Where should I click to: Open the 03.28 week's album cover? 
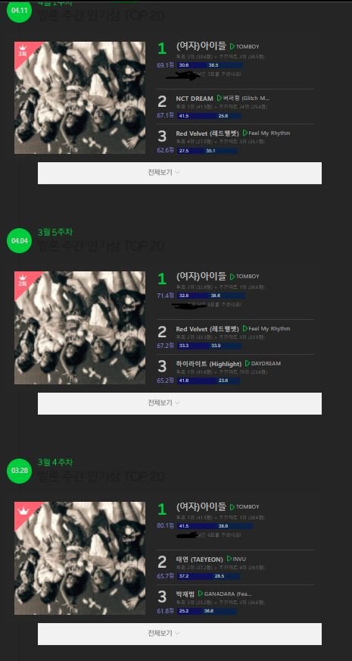pos(80,558)
